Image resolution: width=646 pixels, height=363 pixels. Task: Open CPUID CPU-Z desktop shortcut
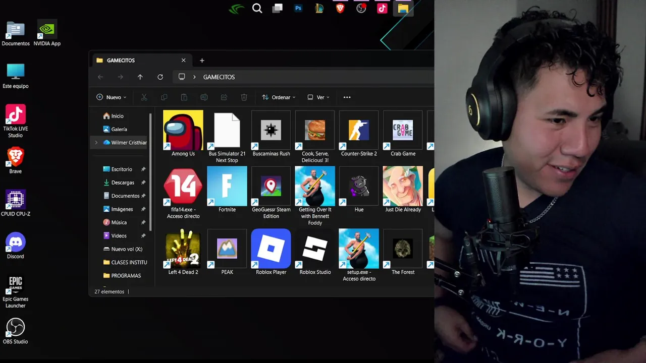[x=16, y=203]
